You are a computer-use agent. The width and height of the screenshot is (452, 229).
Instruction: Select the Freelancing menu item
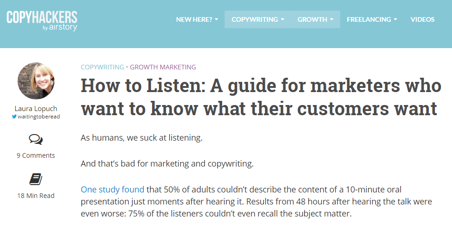click(x=368, y=19)
